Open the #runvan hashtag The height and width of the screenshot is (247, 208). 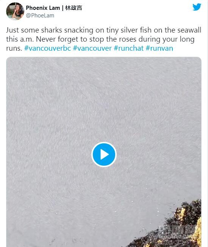tap(160, 48)
